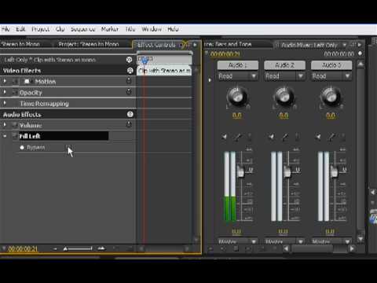Expand the Volume effect

[5, 125]
